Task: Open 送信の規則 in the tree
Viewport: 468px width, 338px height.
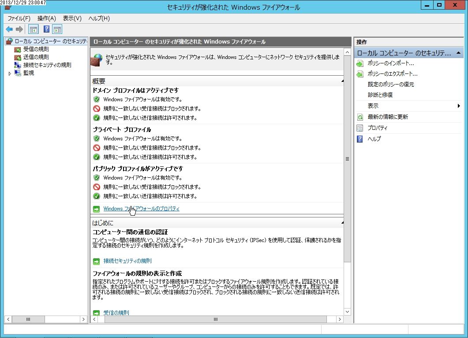Action: 36,57
